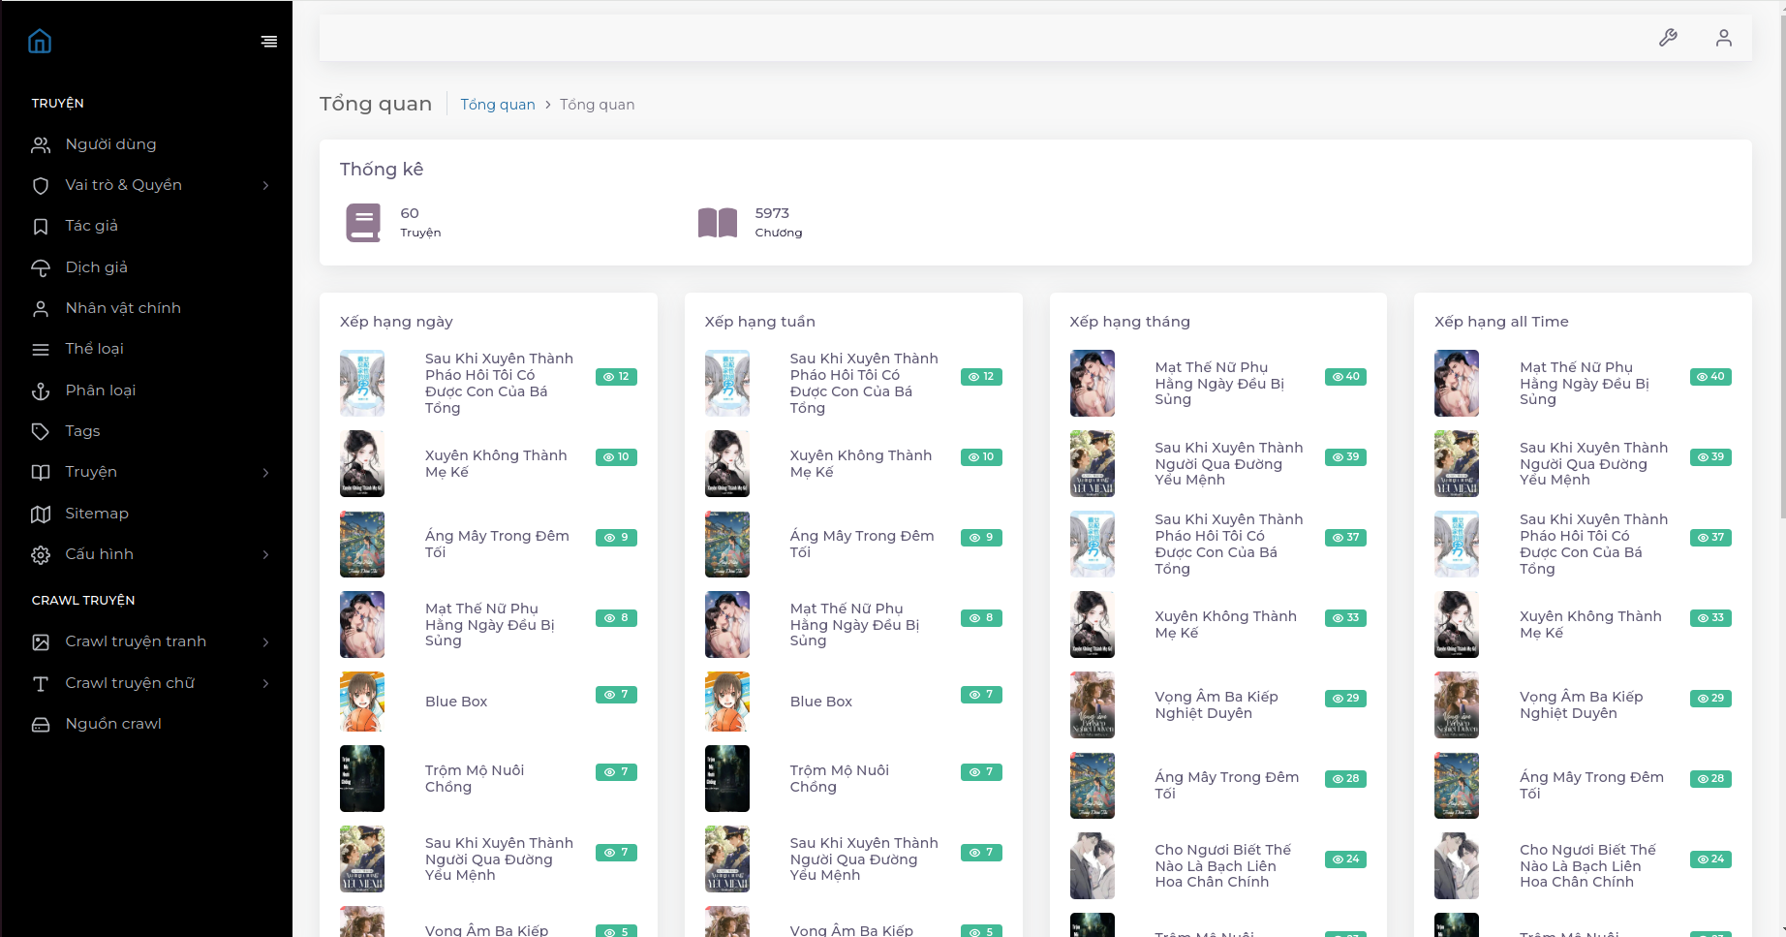Select the open book icon next to Truyện
This screenshot has width=1786, height=937.
[x=41, y=472]
